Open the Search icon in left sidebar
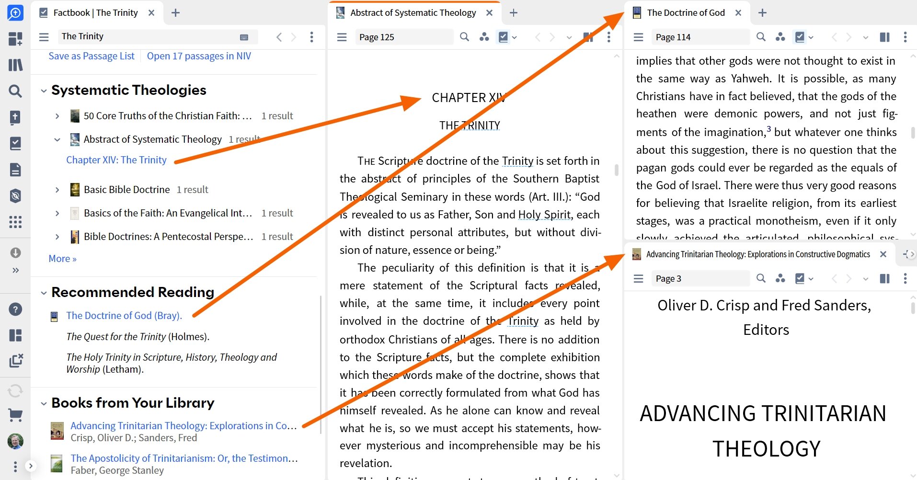 [x=15, y=91]
